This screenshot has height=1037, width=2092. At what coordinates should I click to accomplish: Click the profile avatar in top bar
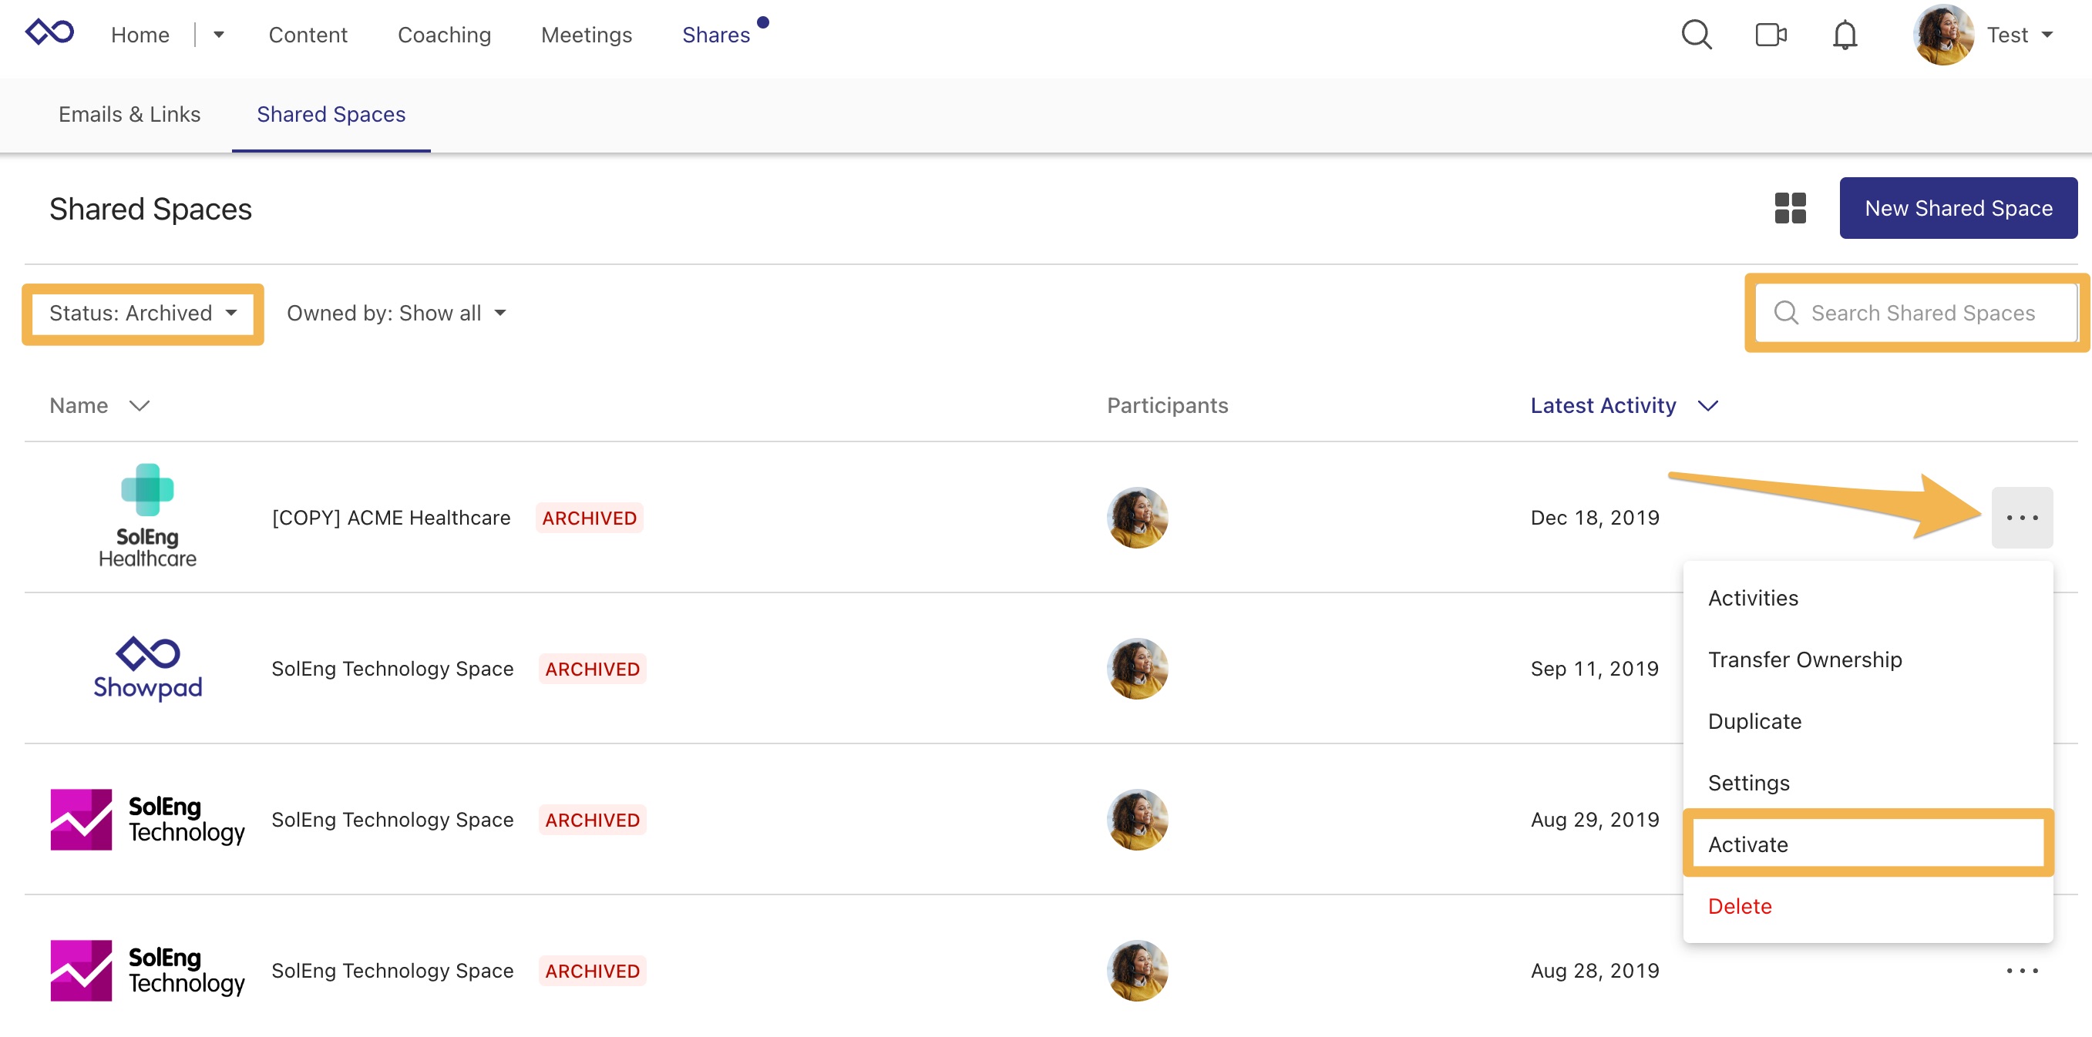pos(1944,35)
